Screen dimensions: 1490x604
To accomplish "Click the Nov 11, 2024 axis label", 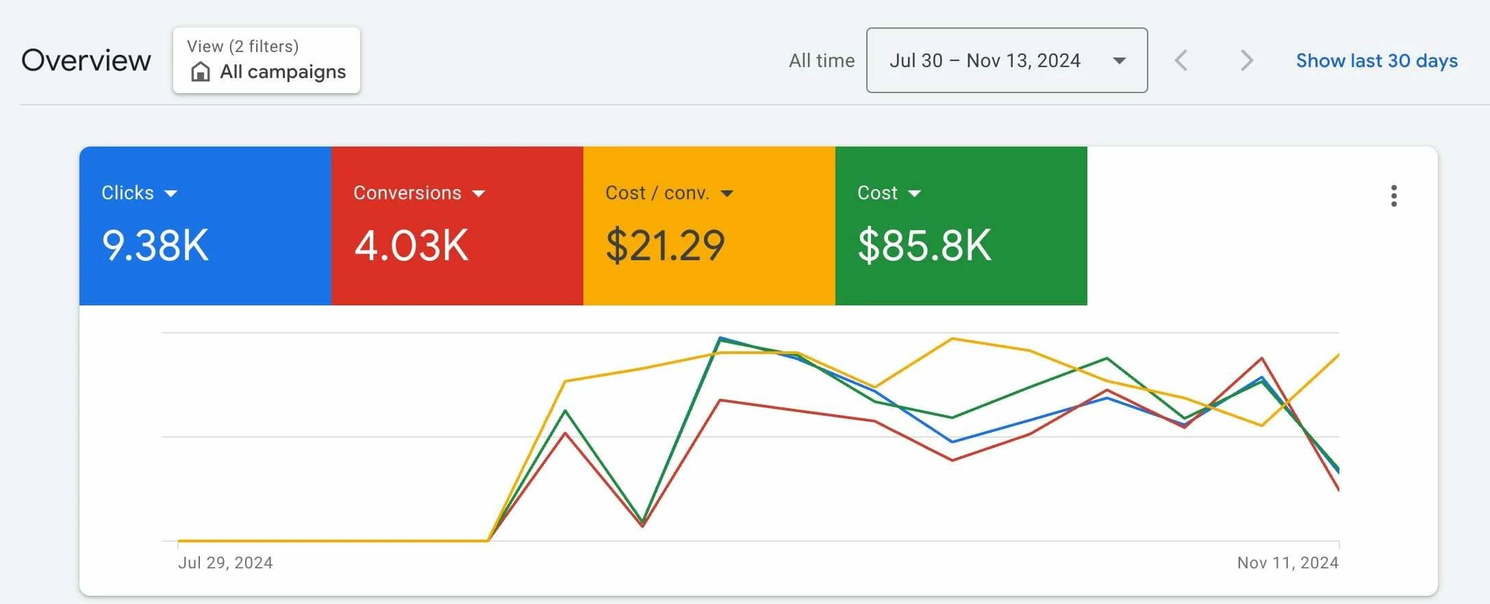I will click(1287, 563).
